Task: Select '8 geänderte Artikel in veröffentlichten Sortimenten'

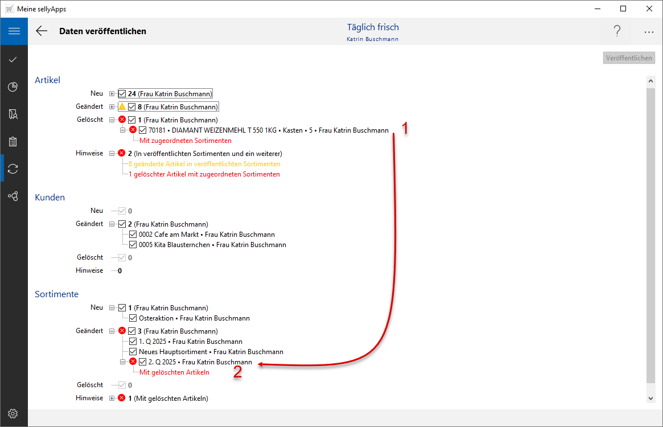Action: (x=204, y=164)
